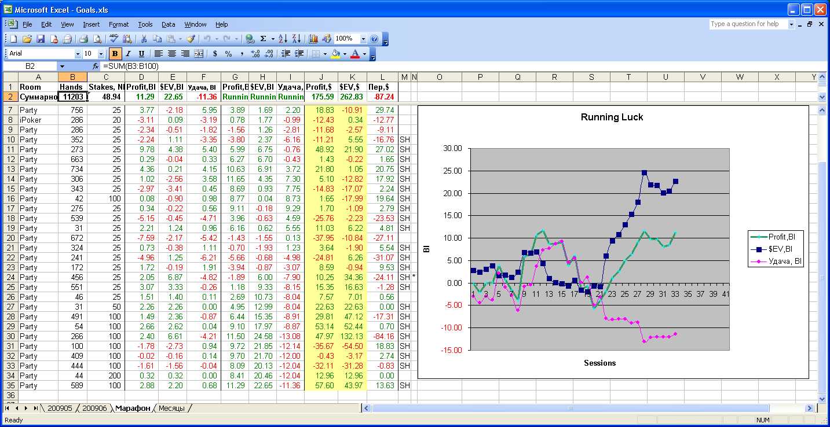Open the Format menu

point(119,24)
